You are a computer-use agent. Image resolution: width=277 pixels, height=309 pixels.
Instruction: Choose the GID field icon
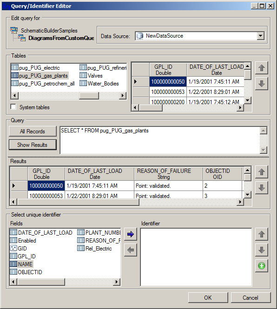(13, 248)
